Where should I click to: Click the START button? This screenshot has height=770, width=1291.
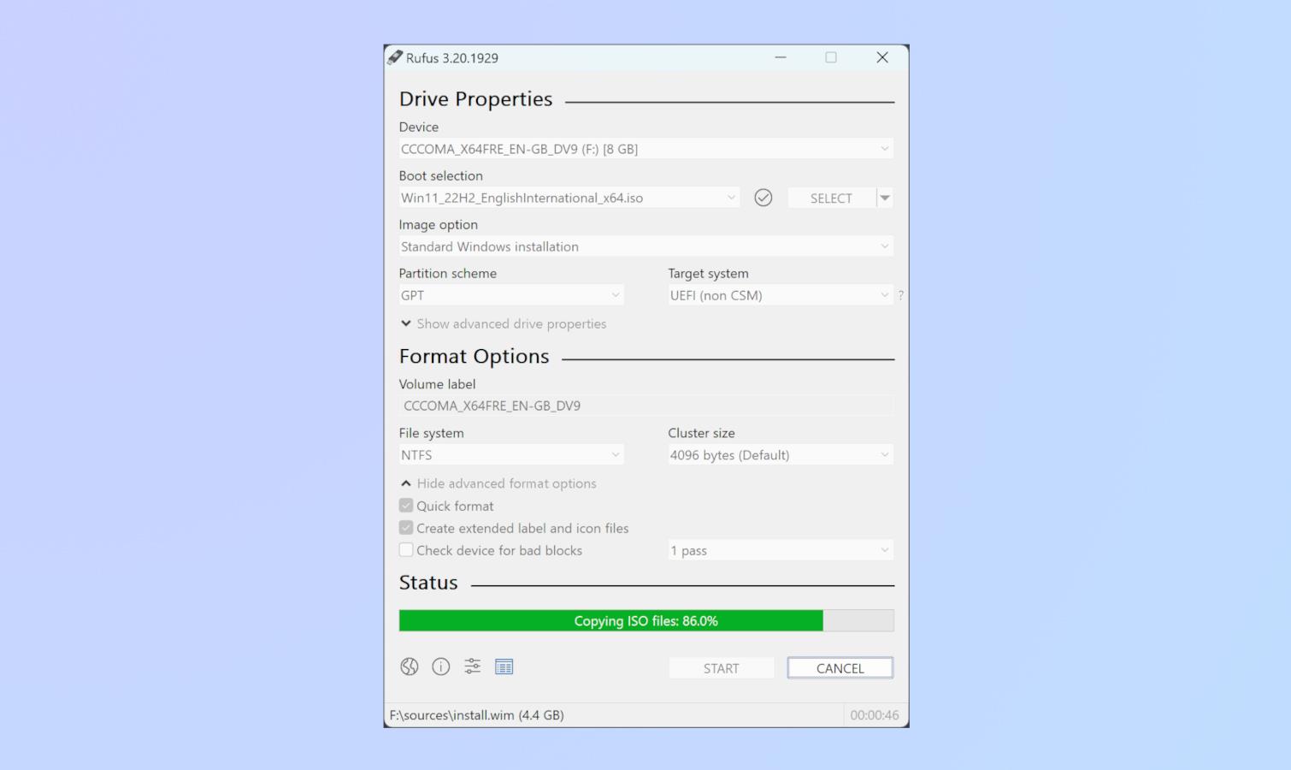722,668
